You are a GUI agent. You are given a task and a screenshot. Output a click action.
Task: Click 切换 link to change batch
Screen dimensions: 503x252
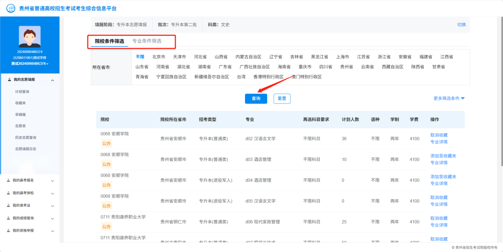pyautogui.click(x=461, y=25)
